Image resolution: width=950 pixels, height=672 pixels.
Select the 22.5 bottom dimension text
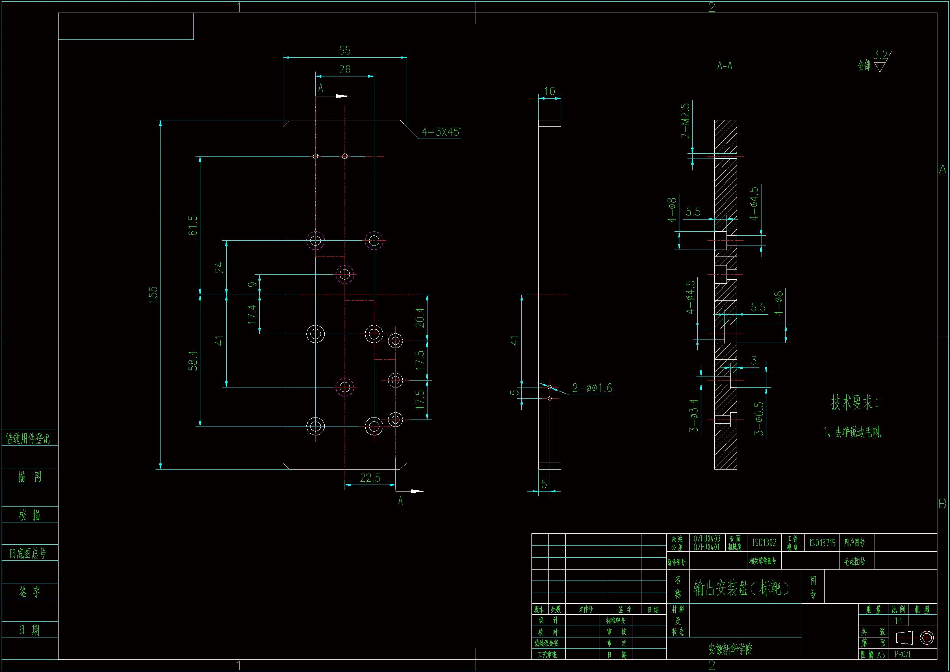[370, 478]
